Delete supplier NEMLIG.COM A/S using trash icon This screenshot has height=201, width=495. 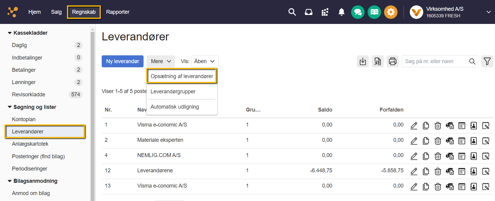point(438,156)
